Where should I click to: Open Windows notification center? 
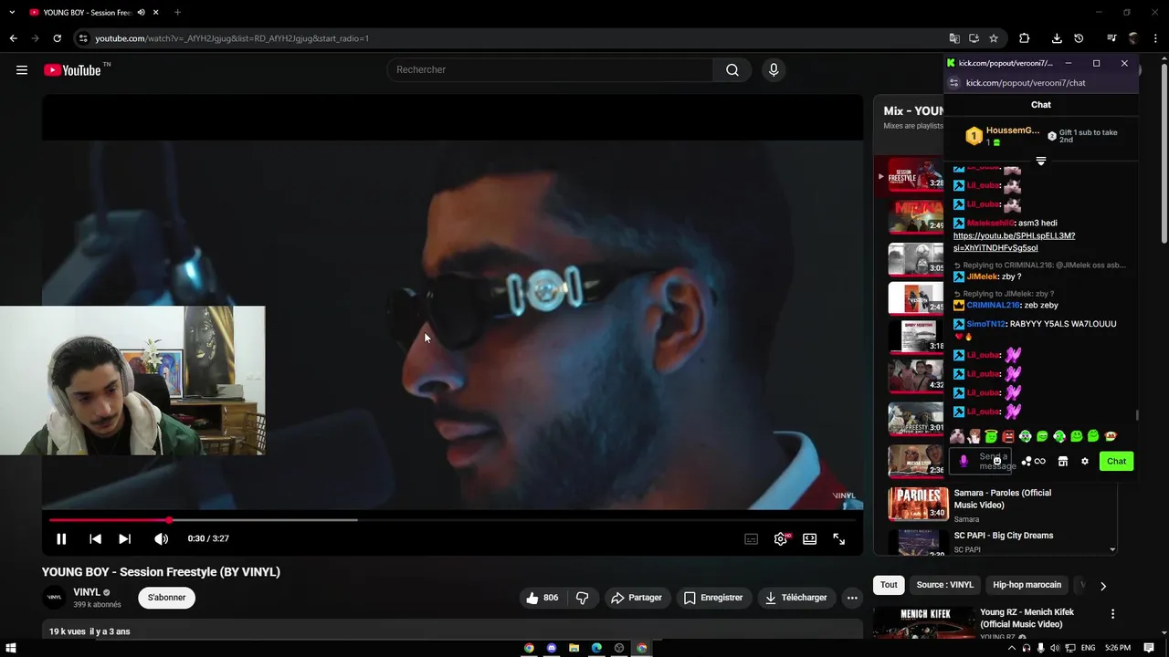1151,648
